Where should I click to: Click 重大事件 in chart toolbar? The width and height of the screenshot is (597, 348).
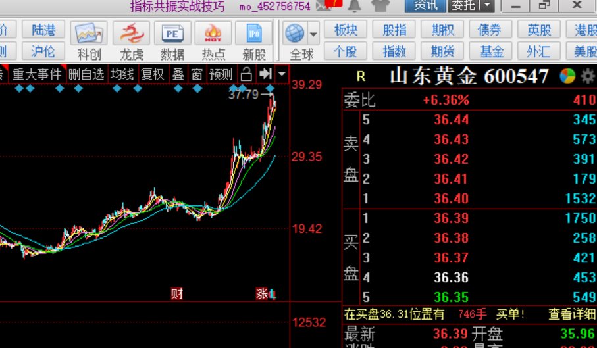(37, 74)
